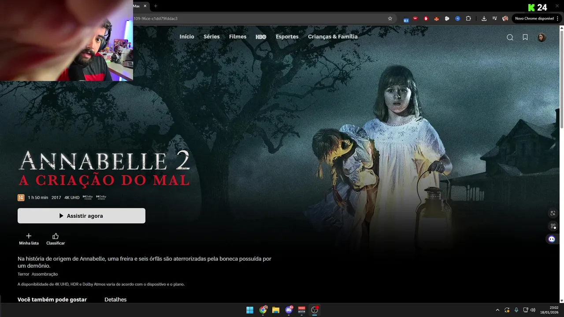Open Chrome from the taskbar
This screenshot has height=317, width=564.
263,310
